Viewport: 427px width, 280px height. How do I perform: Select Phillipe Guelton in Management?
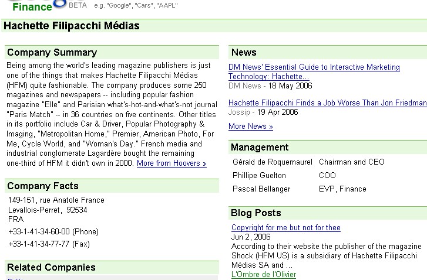click(x=259, y=176)
